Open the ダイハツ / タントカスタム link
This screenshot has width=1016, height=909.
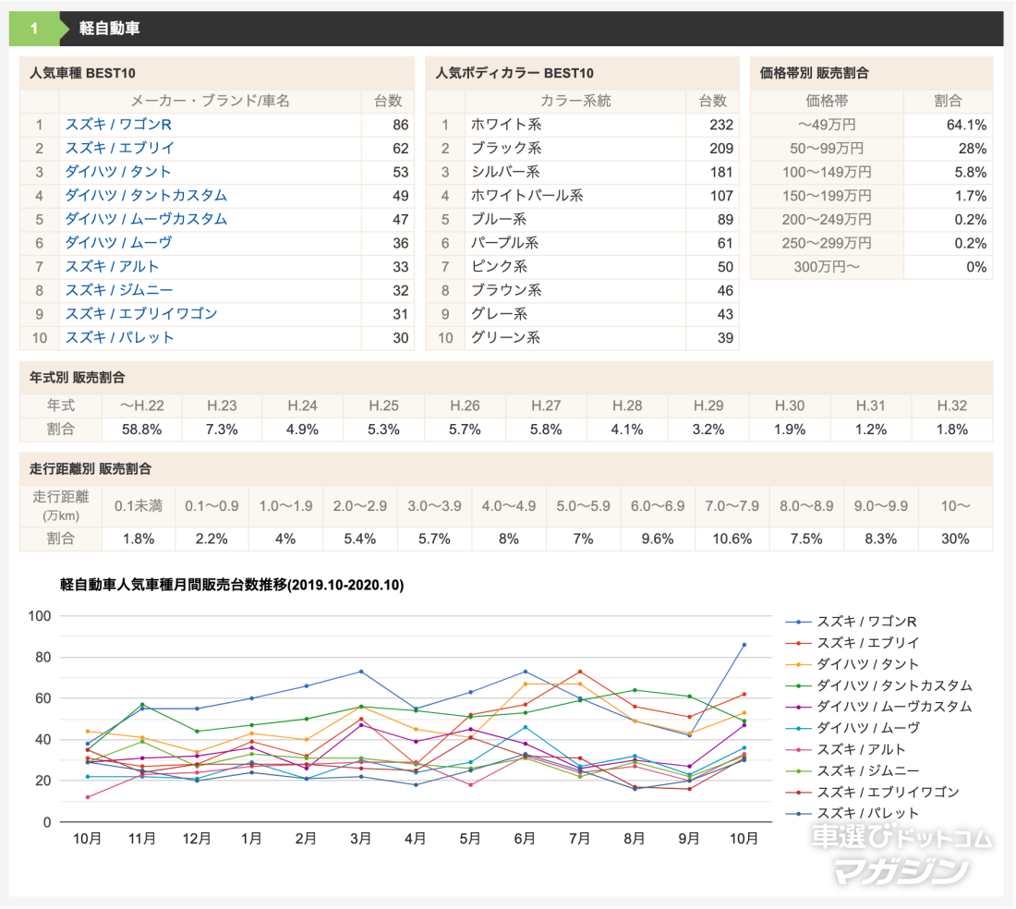coord(146,195)
